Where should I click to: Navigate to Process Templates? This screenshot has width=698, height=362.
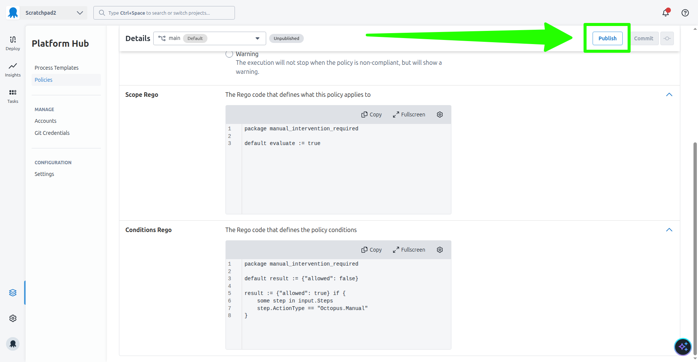click(56, 67)
